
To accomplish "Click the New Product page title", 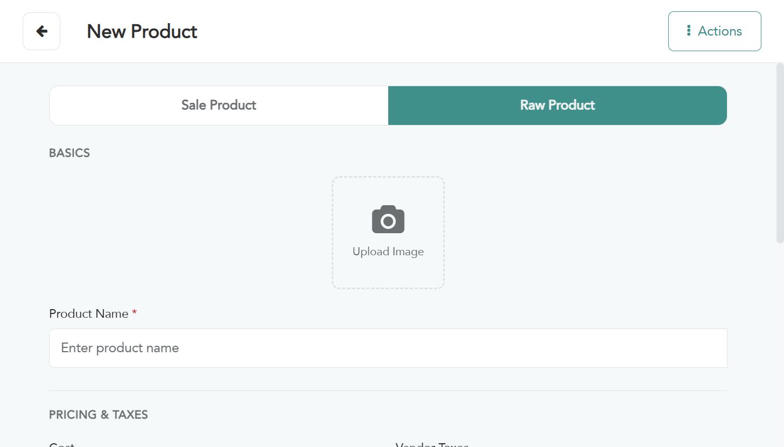I will pos(142,31).
